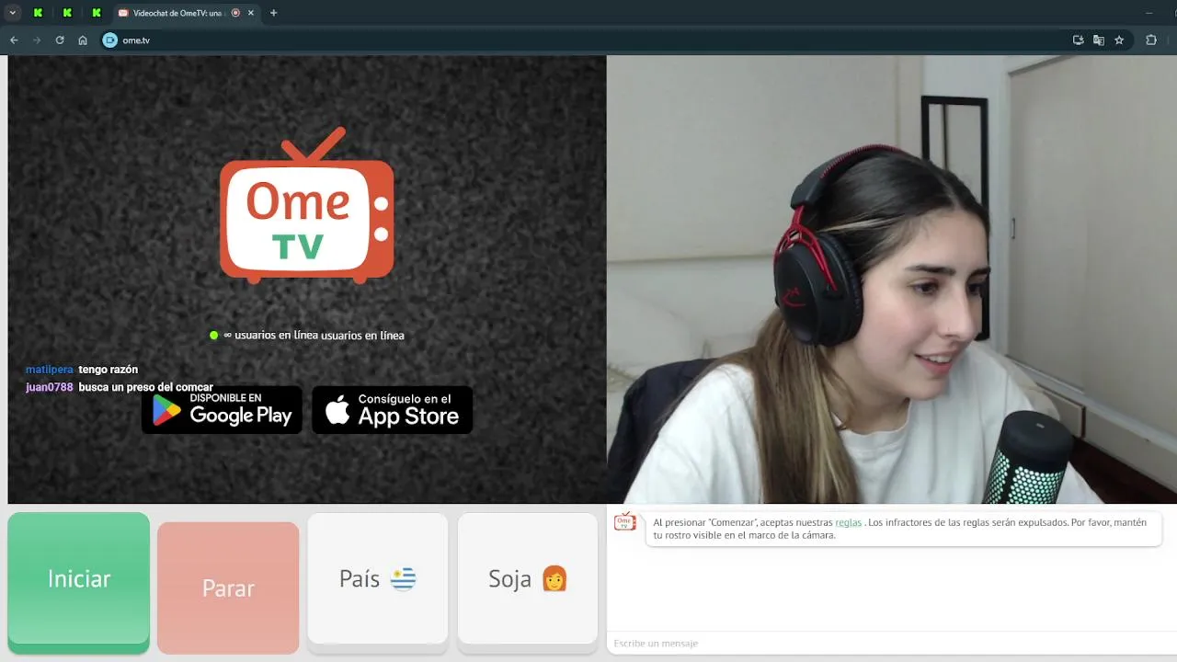
Task: Open the Soja gender selector
Action: pyautogui.click(x=528, y=581)
